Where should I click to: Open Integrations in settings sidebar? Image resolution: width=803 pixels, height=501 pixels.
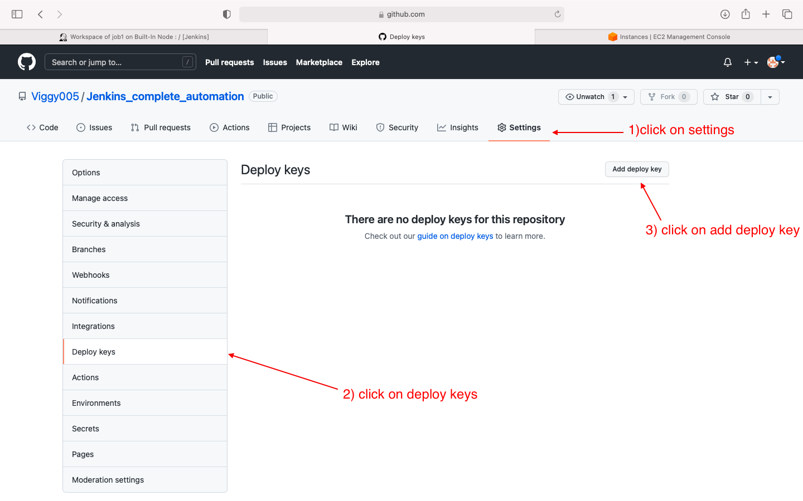click(x=145, y=326)
